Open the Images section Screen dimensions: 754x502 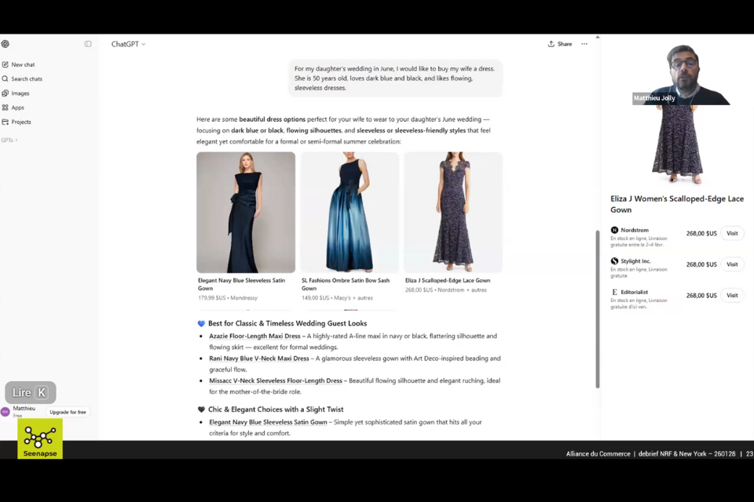(20, 93)
